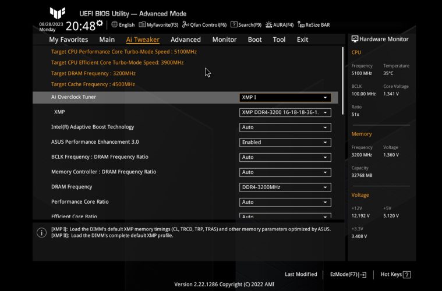Click the Hardware Monitor screen icon
The height and width of the screenshot is (291, 442).
coord(355,39)
